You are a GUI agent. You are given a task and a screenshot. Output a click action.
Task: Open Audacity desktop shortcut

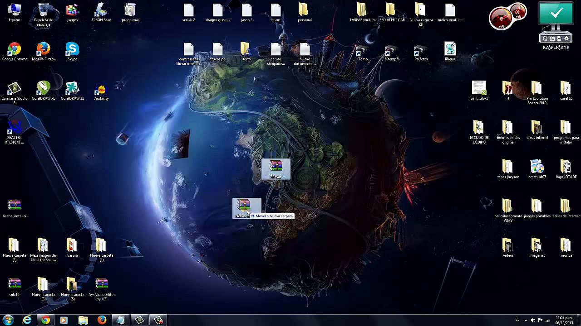(x=101, y=91)
